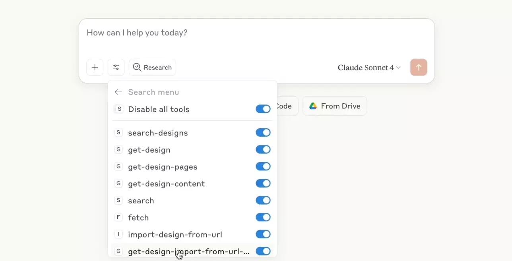Choose the get-design-content menu entry
This screenshot has height=261, width=512.
192,184
